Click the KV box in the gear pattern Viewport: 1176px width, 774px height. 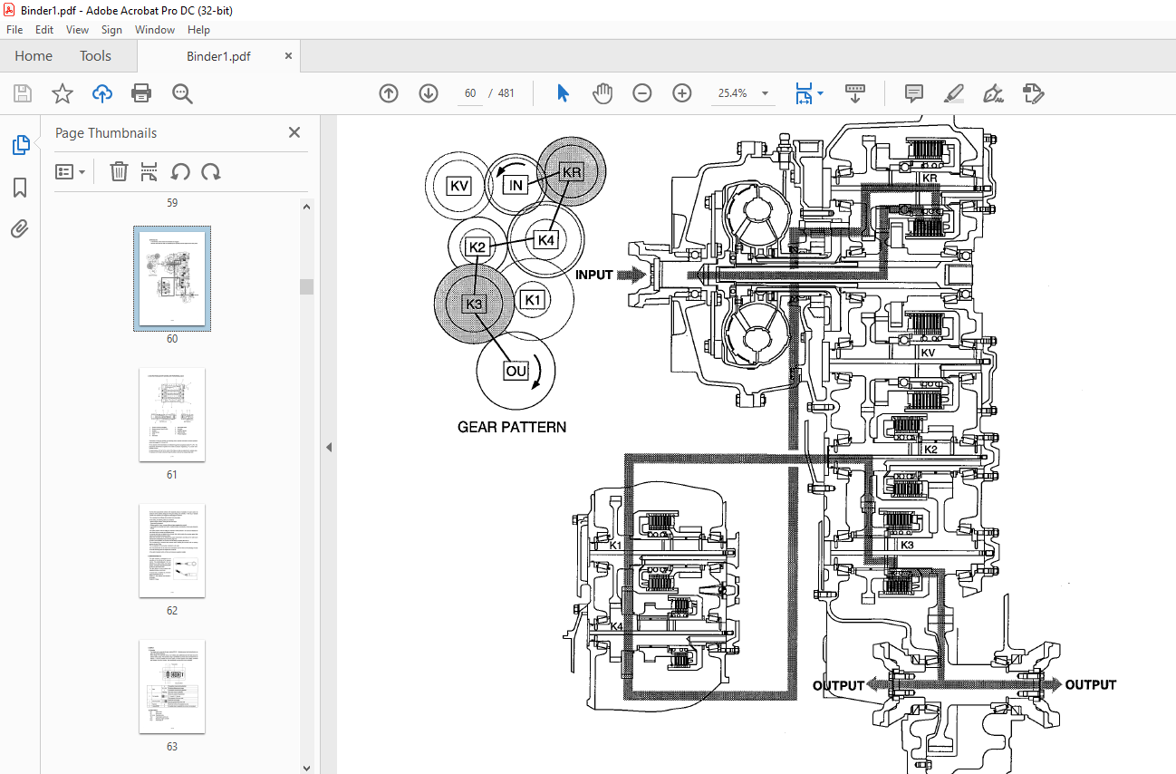click(459, 186)
